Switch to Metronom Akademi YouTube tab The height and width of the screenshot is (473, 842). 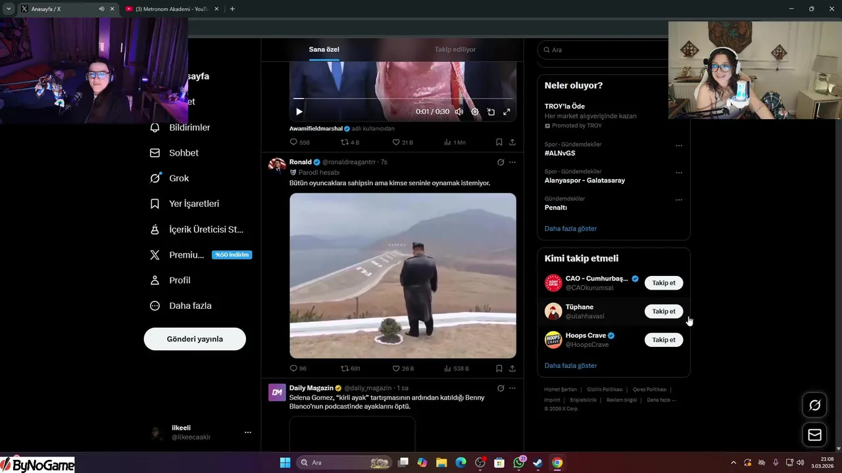click(171, 9)
